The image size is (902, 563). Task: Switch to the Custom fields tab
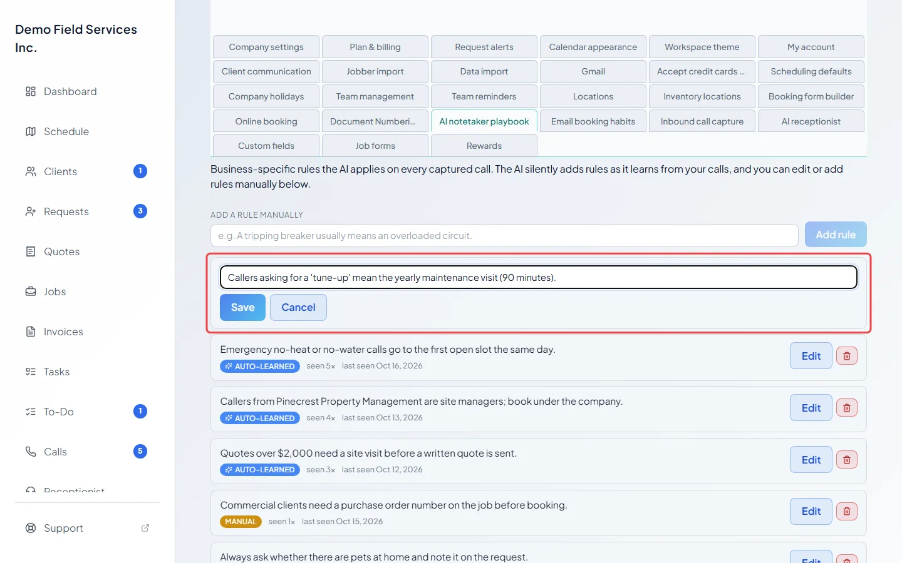tap(266, 146)
